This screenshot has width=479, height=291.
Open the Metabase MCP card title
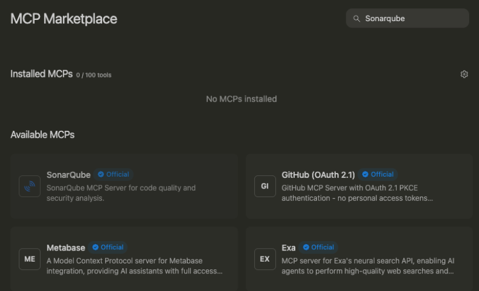coord(66,248)
